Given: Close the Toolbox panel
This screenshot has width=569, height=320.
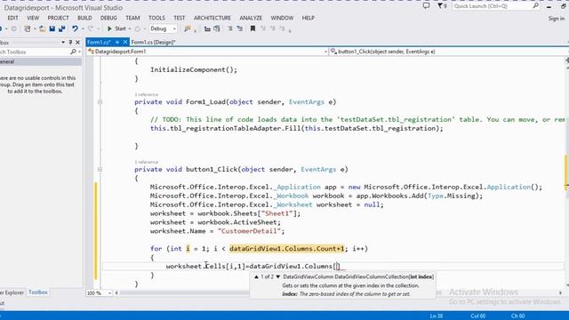Looking at the screenshot, I should 77,42.
